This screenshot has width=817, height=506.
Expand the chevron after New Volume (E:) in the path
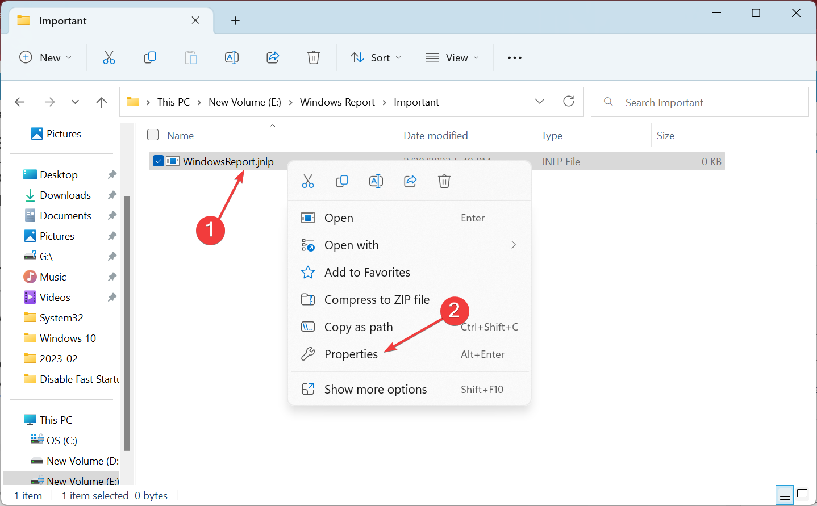[291, 102]
